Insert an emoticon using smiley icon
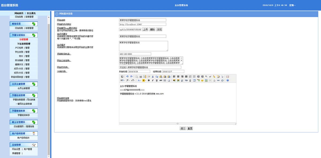Screen dimensions: 321x158 click(202, 80)
